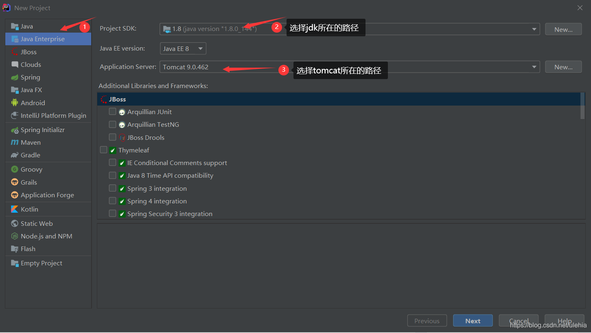This screenshot has height=333, width=591.
Task: Click the JBoss red icon in sidebar
Action: pyautogui.click(x=15, y=52)
